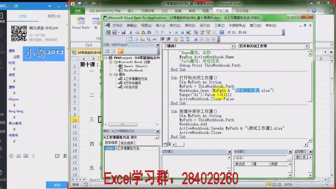The height and width of the screenshot is (189, 336).
Task: Click the emoji smiley icon in chat panel
Action: (11, 156)
